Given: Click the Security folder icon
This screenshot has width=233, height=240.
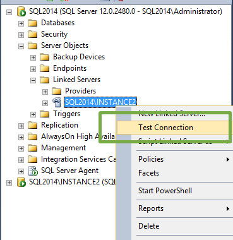Looking at the screenshot, I should [33, 34].
